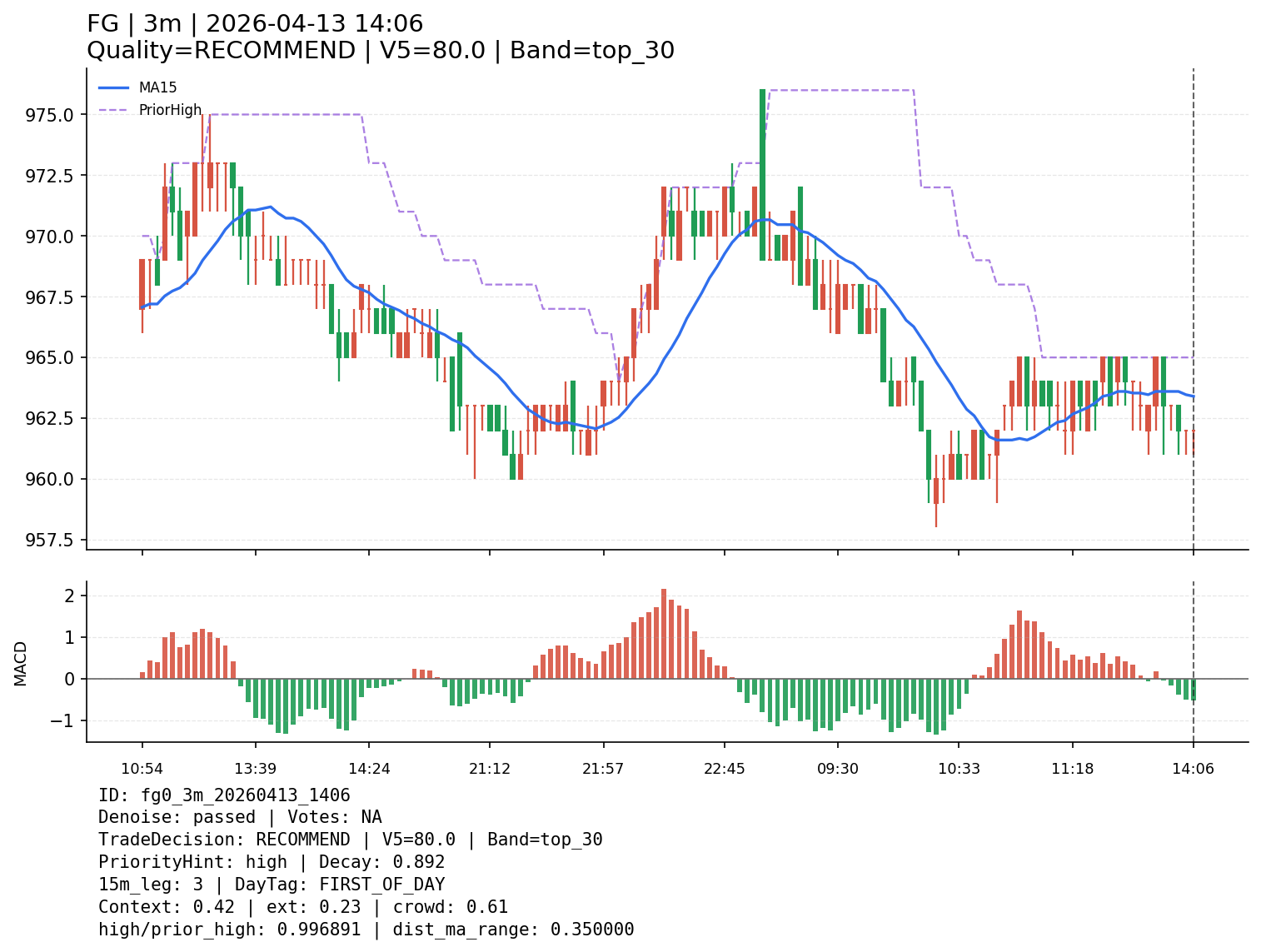Click the dashed purple PriorHigh legend sample

point(114,110)
